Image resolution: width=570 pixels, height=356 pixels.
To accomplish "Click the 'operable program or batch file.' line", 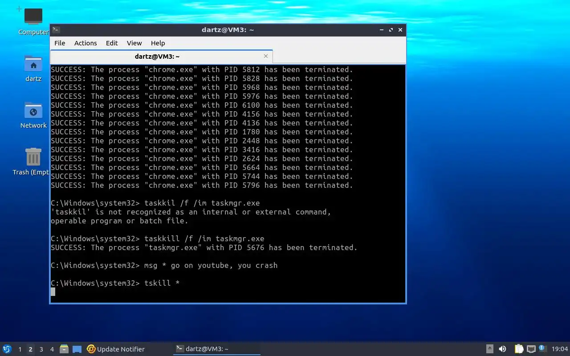I will 119,221.
